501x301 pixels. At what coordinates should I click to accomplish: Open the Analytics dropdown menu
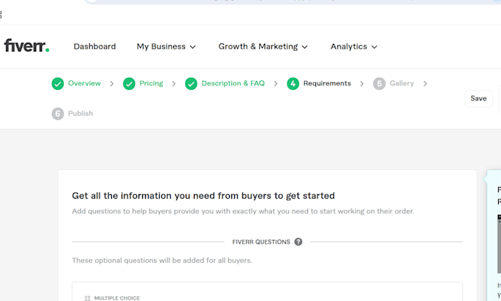tap(354, 46)
